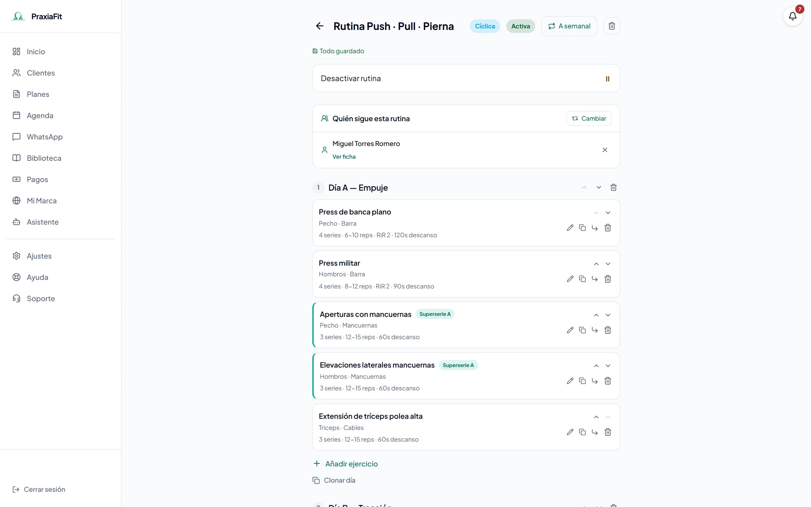
Task: Move Aperturas con mancuernas down
Action: [608, 315]
